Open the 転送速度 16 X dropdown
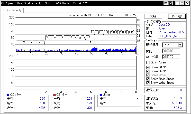 (180, 45)
